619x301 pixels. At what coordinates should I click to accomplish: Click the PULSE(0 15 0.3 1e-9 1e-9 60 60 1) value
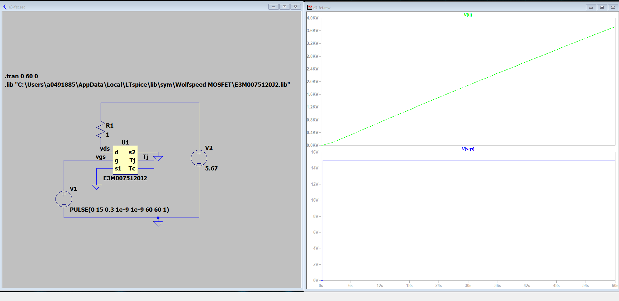tap(119, 209)
